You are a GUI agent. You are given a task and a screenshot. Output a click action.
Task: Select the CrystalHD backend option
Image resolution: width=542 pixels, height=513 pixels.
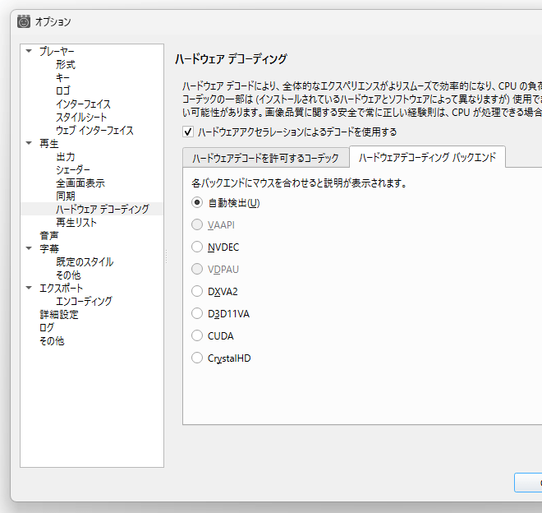pyautogui.click(x=197, y=358)
